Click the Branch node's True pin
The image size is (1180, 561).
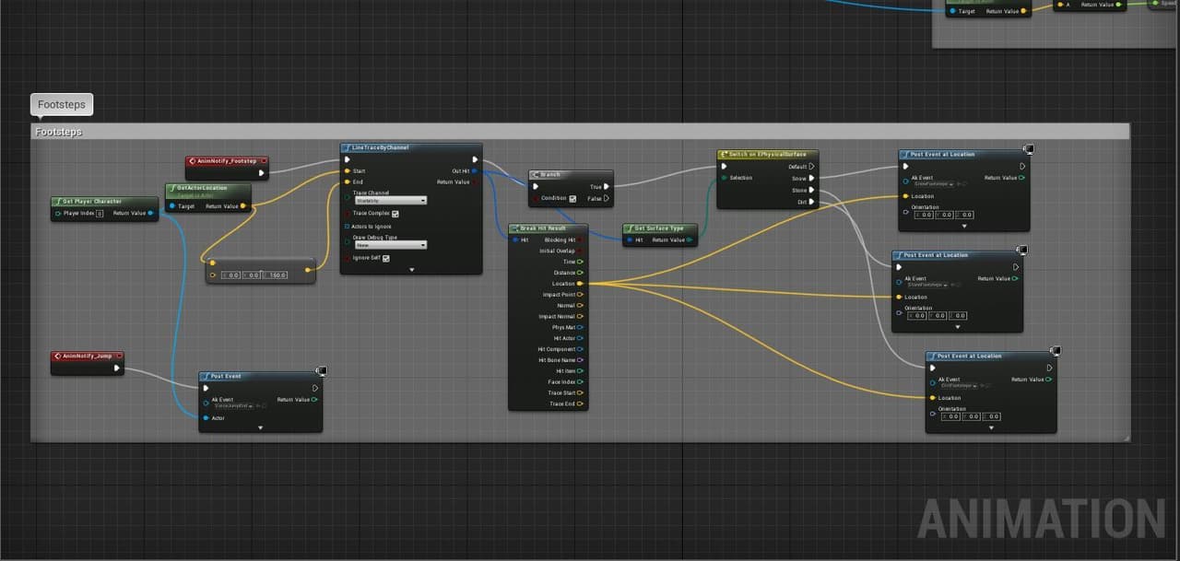(x=606, y=187)
